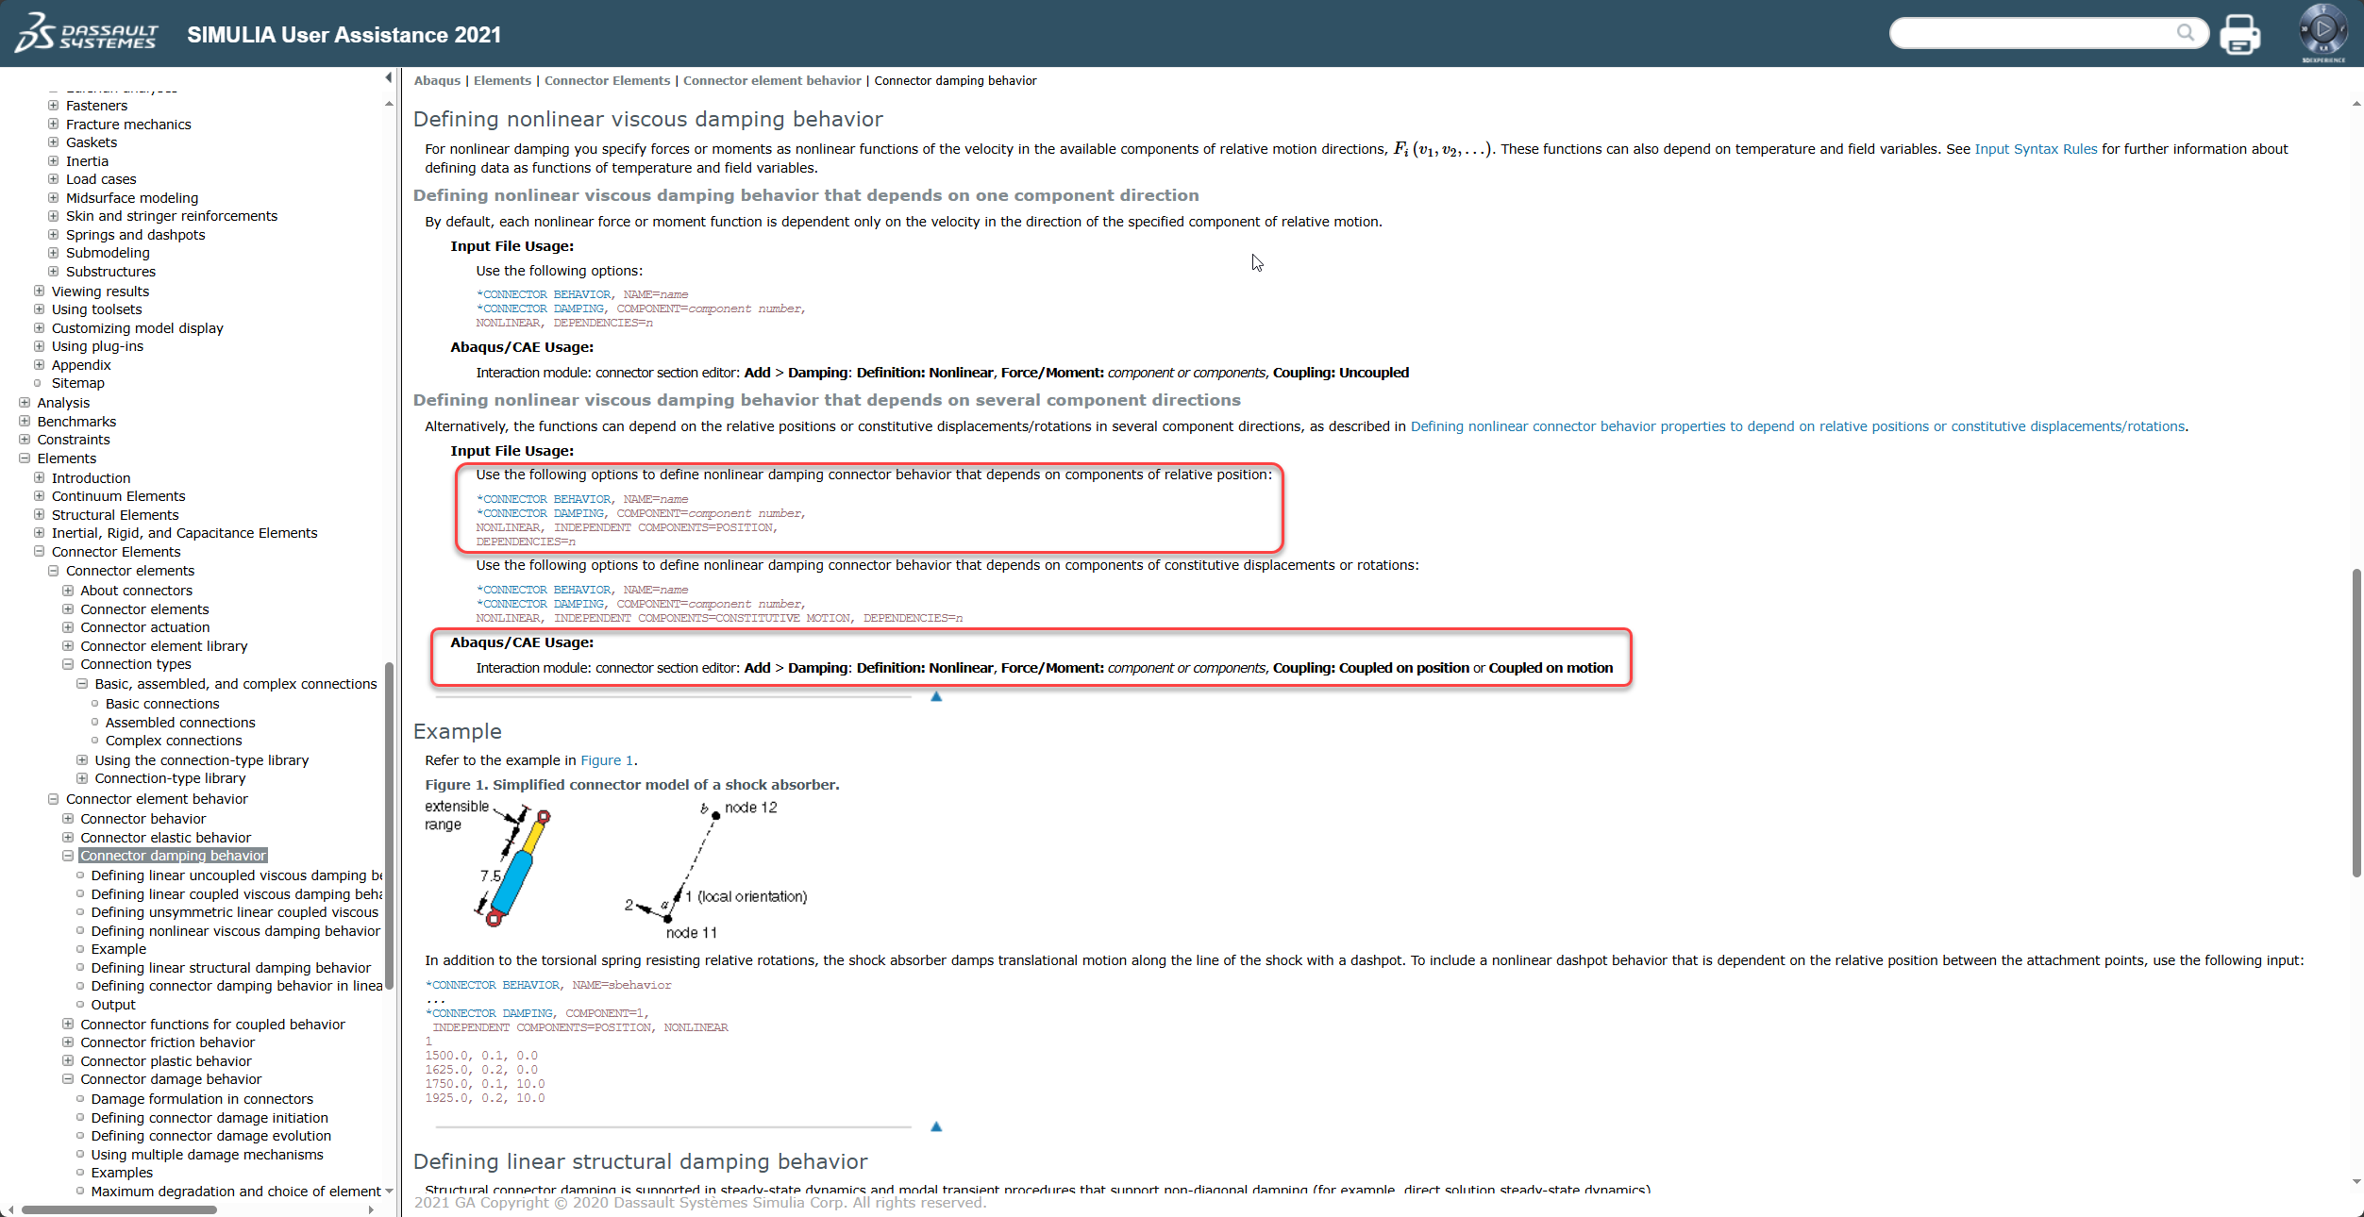Select Connector elastic behavior entry
2364x1217 pixels.
(165, 838)
